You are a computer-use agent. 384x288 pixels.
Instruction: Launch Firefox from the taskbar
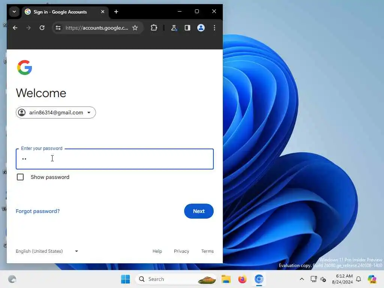242,279
